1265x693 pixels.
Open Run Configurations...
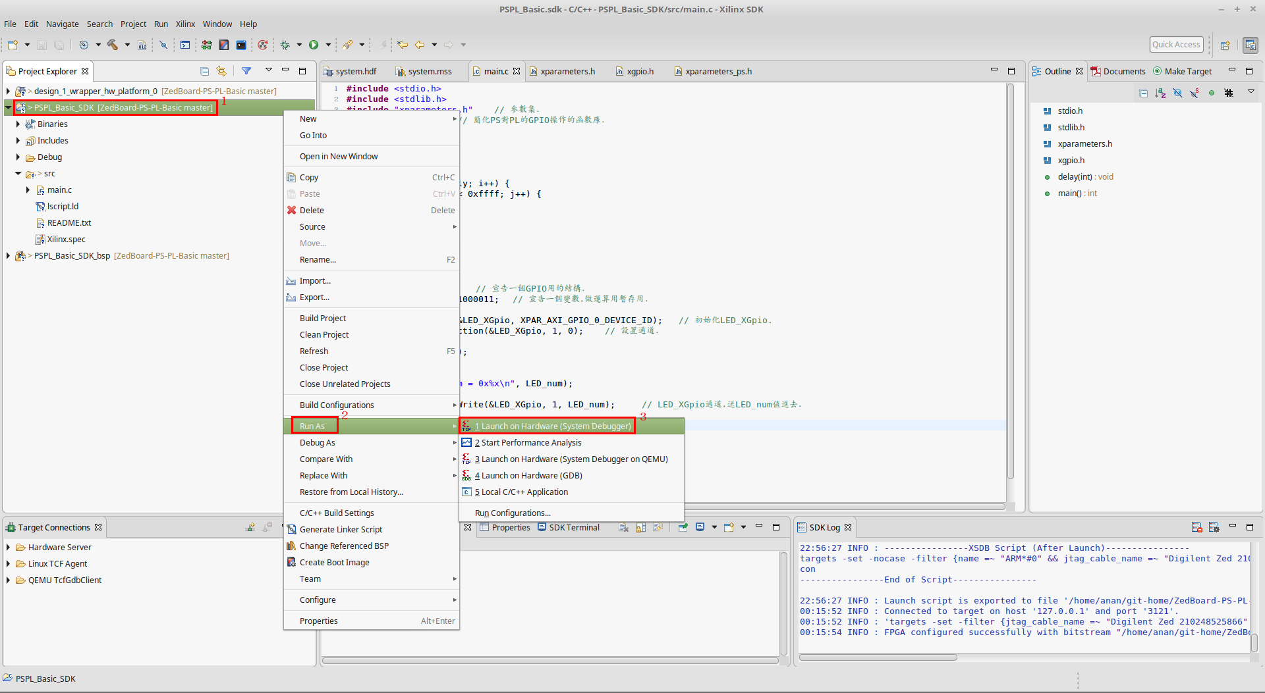571,513
